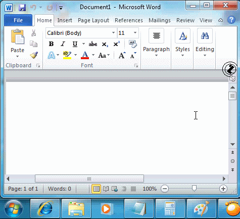Click the font size 11 field
The image size is (240, 219).
pyautogui.click(x=125, y=33)
